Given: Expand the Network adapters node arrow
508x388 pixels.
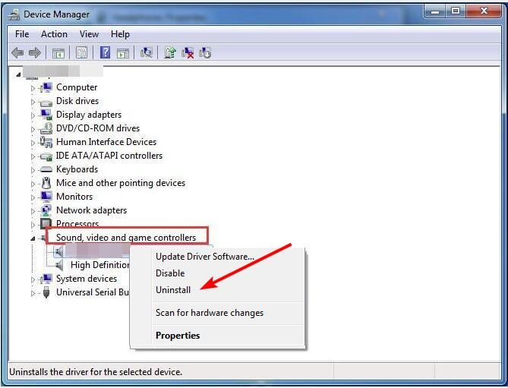Looking at the screenshot, I should 33,211.
